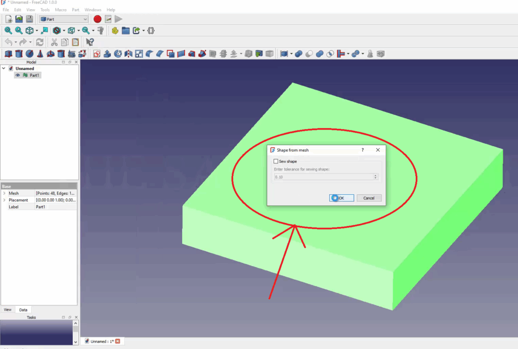Select the Cylinder primitive tool
The height and width of the screenshot is (349, 518).
tap(19, 53)
